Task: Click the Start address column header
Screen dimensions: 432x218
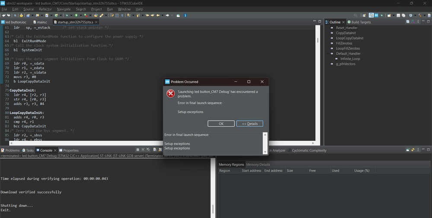Action: click(x=251, y=171)
